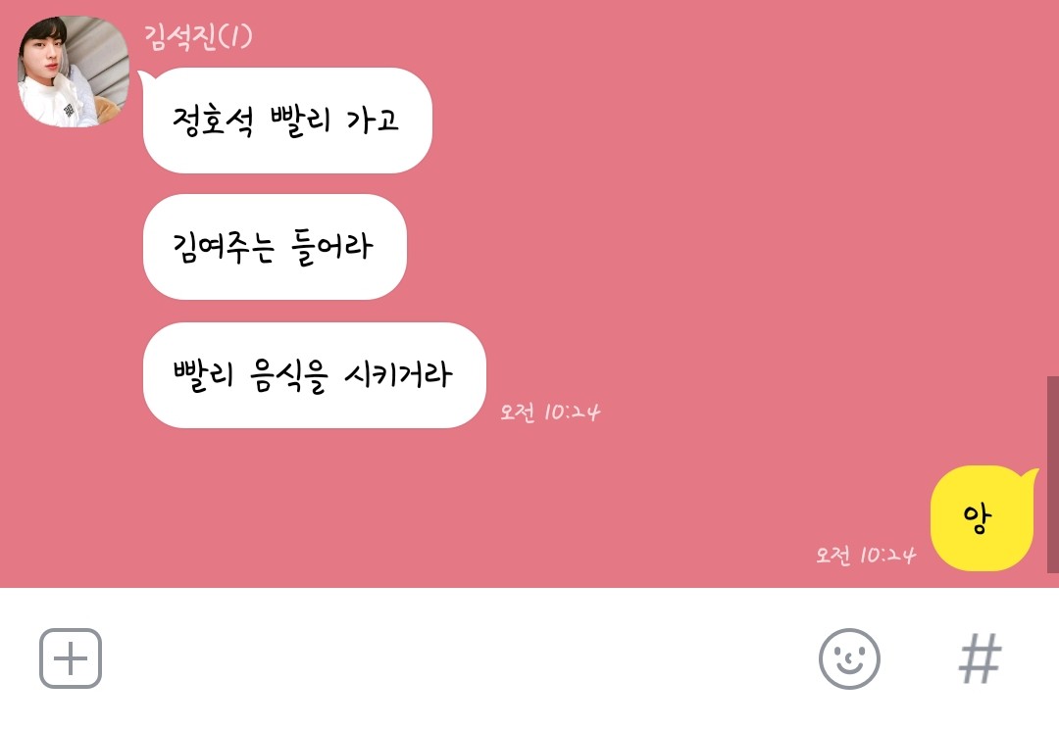Screen dimensions: 1059x729
Task: Click the timestamp beside the received message
Action: [550, 412]
